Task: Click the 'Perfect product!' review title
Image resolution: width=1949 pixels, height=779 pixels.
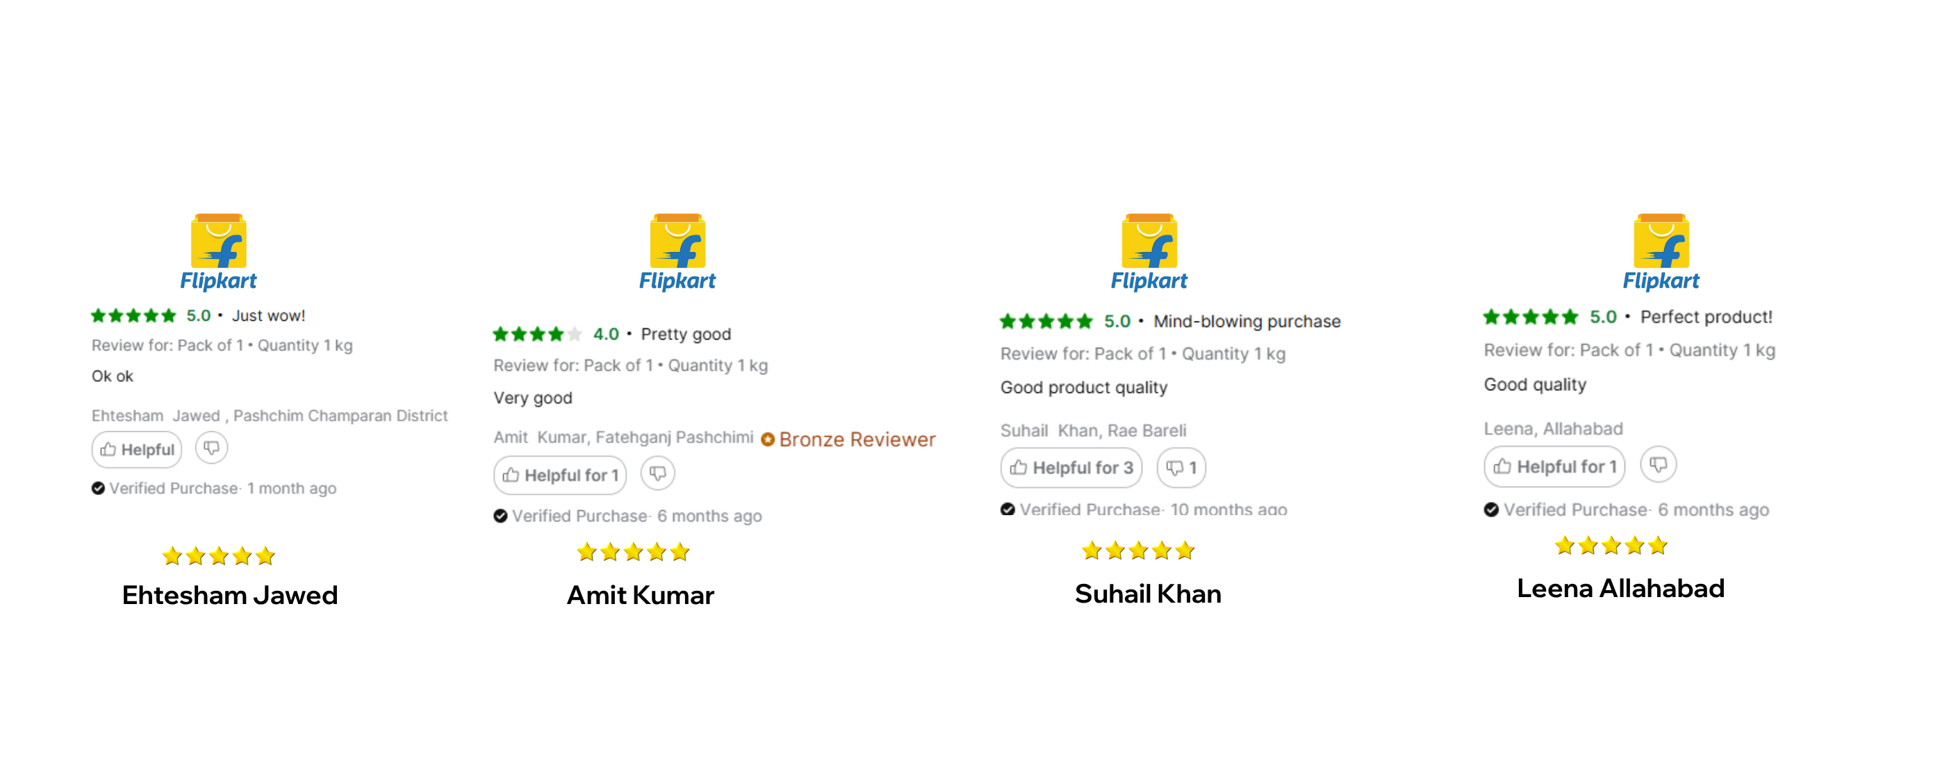Action: pyautogui.click(x=1705, y=317)
